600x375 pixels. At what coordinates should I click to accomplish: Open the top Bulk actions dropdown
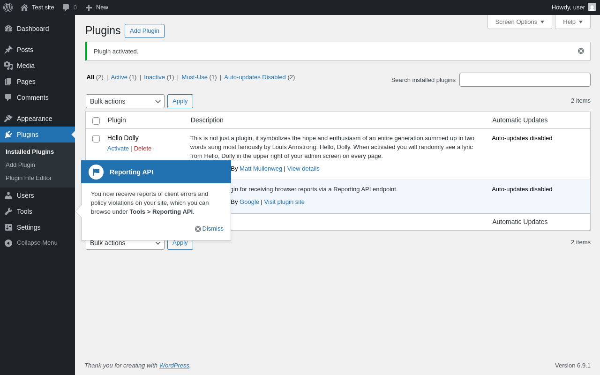(x=125, y=101)
